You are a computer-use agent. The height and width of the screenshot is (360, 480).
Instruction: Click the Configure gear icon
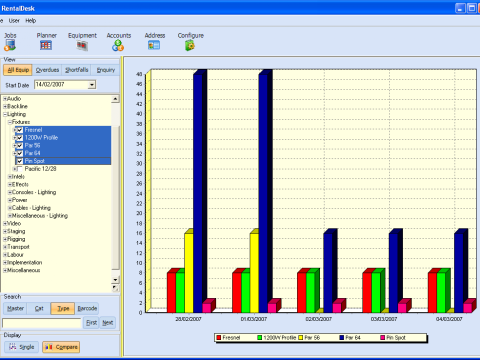click(x=190, y=45)
